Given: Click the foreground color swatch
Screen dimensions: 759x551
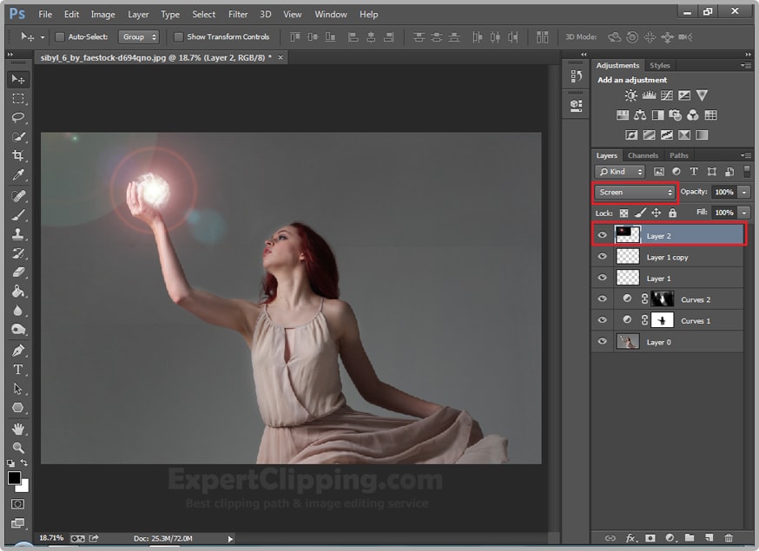Looking at the screenshot, I should coord(15,478).
